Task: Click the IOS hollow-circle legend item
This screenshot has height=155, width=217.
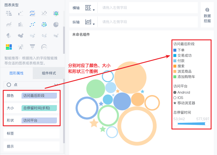Action: click(178, 98)
